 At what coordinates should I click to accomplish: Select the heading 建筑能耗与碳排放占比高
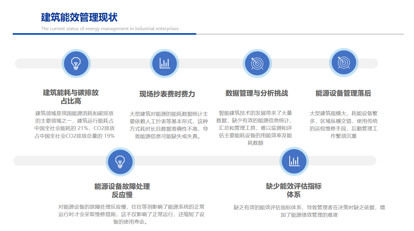click(71, 97)
